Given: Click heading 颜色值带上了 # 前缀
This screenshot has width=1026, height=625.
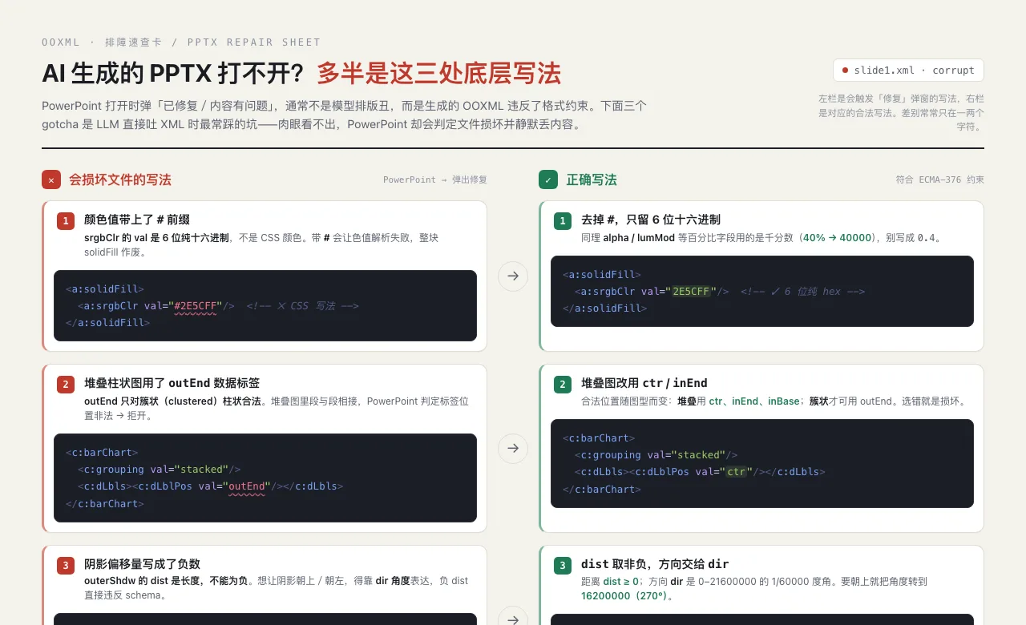Looking at the screenshot, I should point(137,220).
